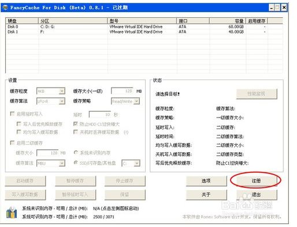Select the 系统未识别内存 radio button
Viewport: 297px width, 227px height.
[x=76, y=153]
